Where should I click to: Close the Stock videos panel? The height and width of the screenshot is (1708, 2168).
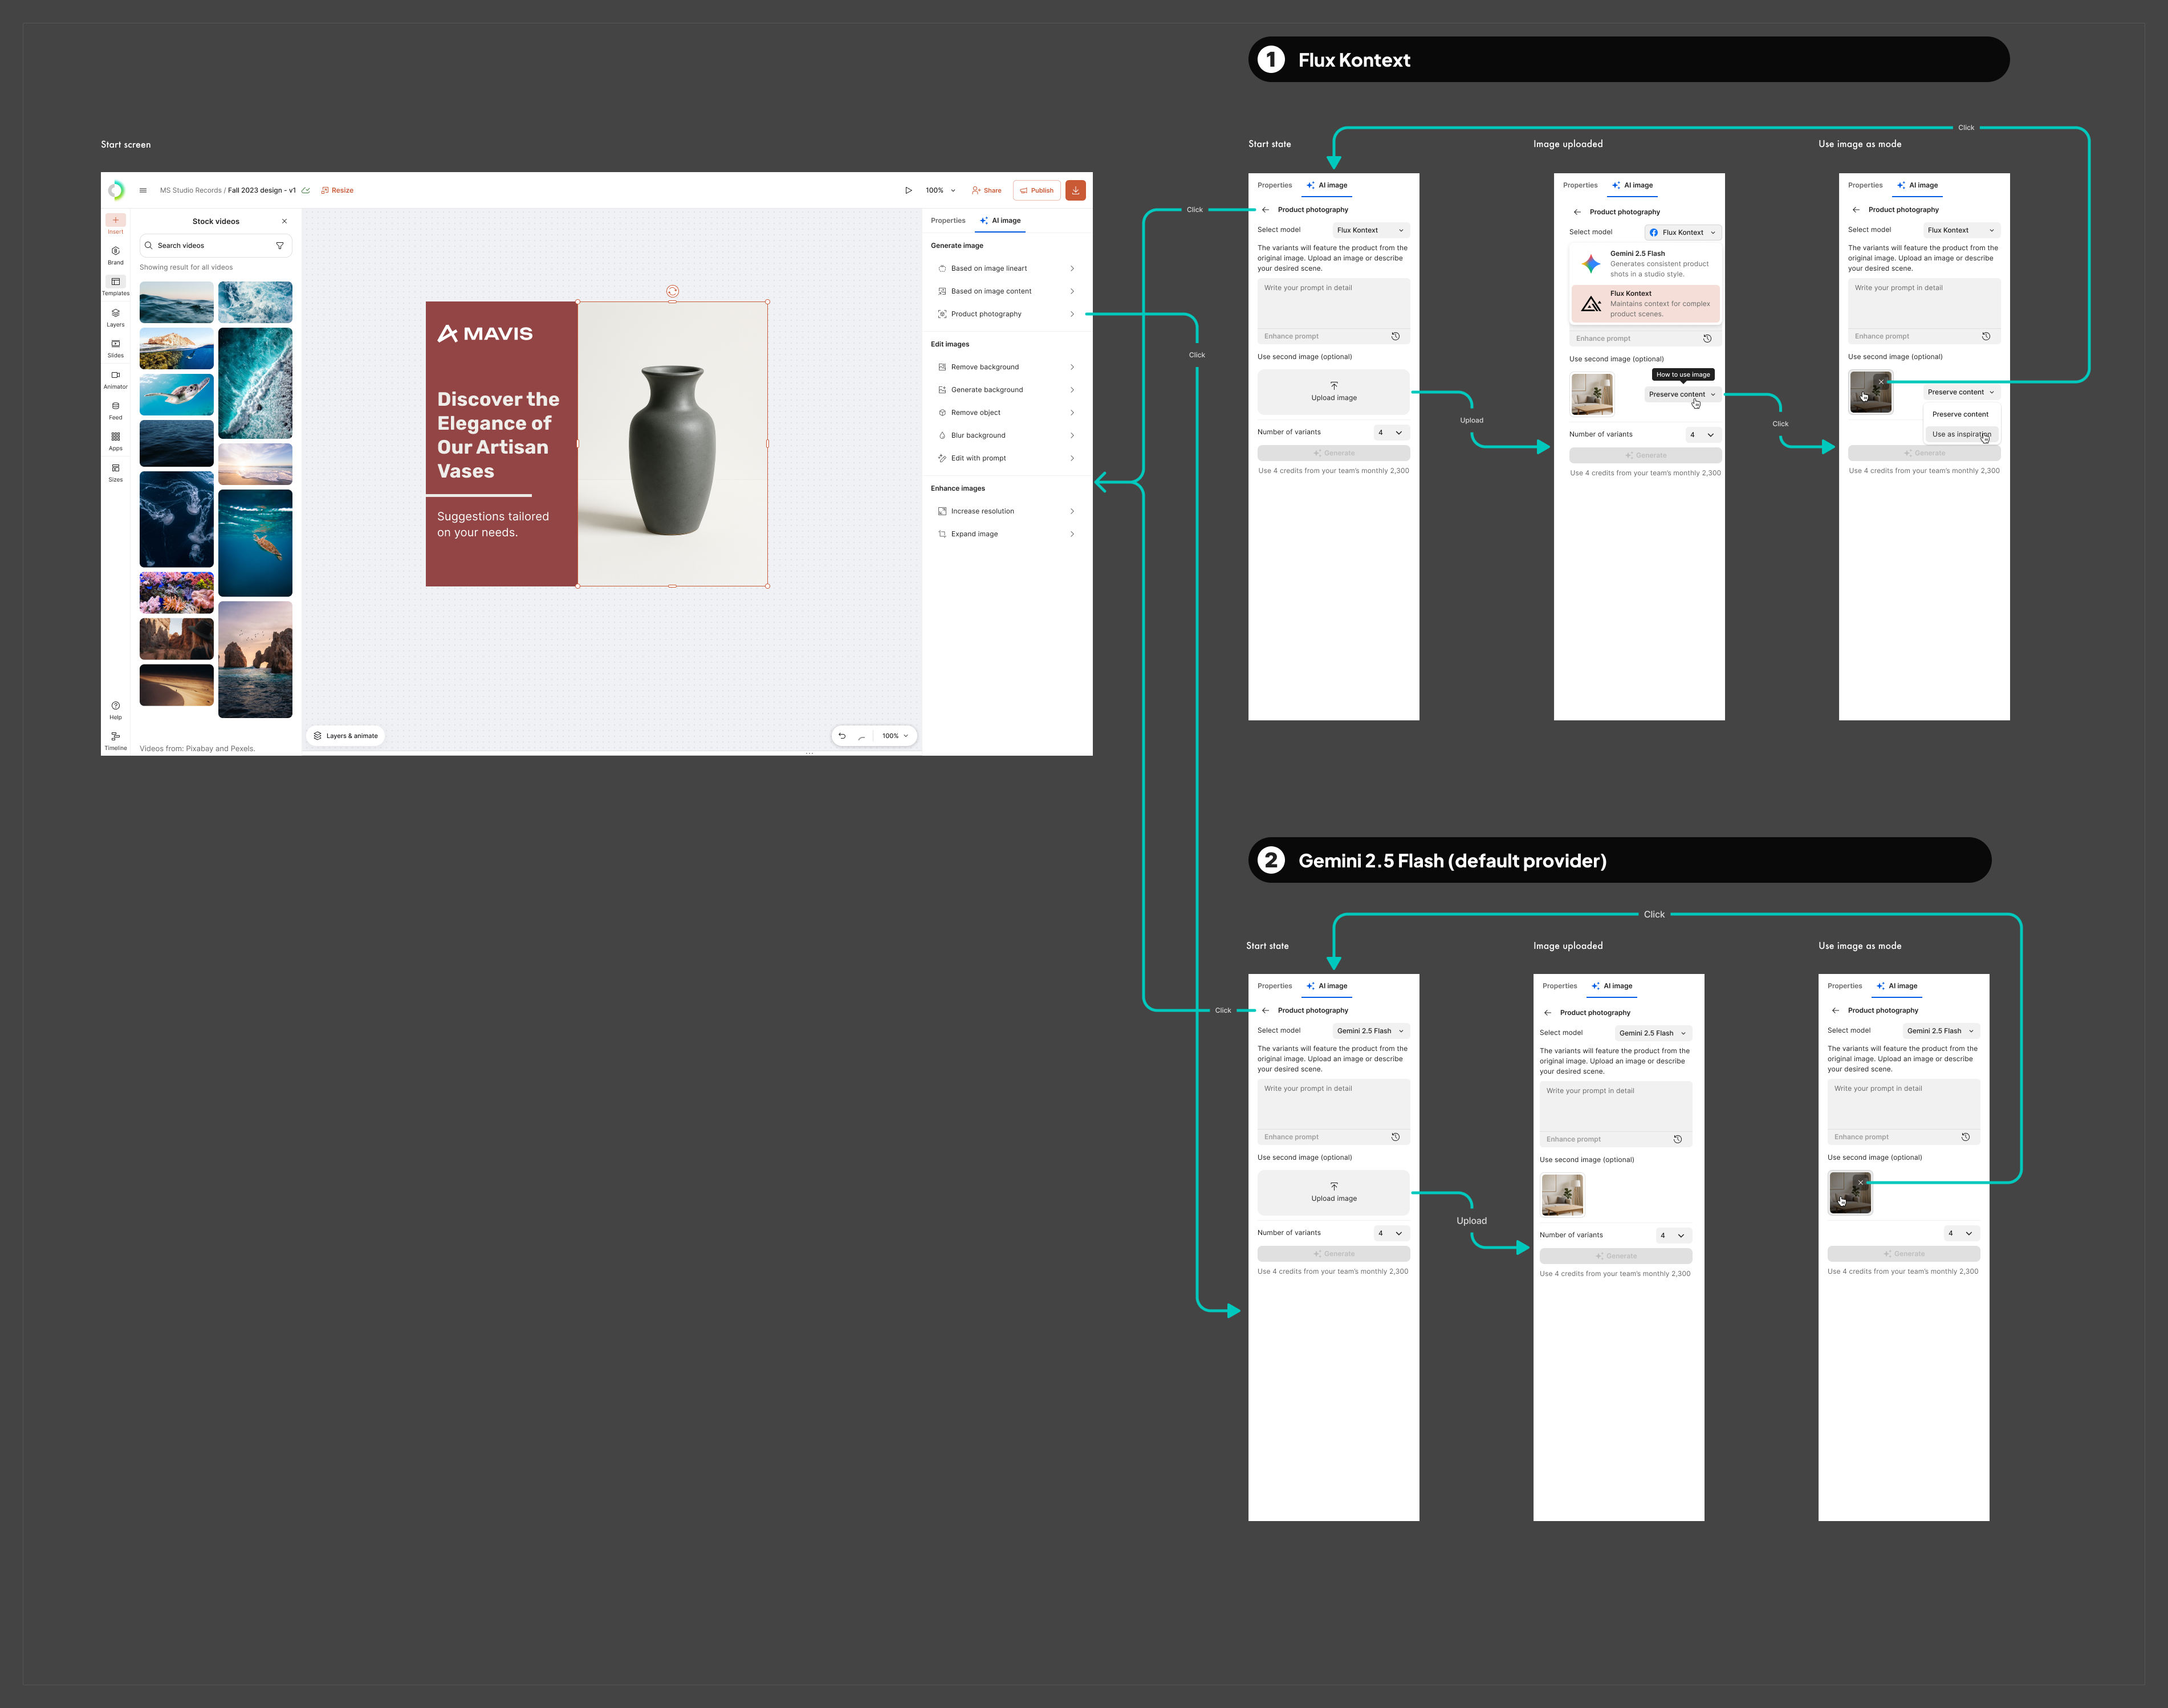(284, 221)
